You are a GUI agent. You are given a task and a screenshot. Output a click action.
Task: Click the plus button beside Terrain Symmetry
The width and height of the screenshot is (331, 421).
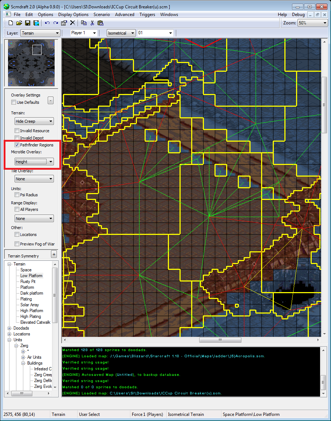(x=54, y=254)
